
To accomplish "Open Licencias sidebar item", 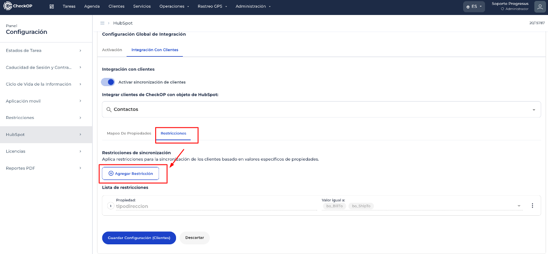I will point(46,151).
